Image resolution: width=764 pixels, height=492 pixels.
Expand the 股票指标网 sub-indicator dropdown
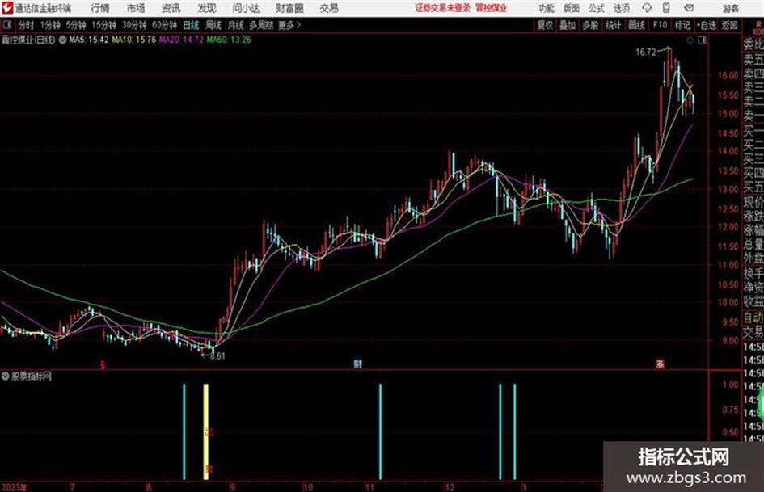tap(6, 376)
